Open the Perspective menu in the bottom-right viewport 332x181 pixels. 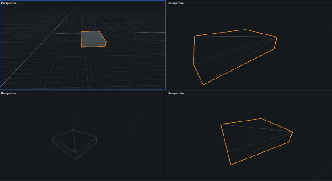[x=176, y=94]
